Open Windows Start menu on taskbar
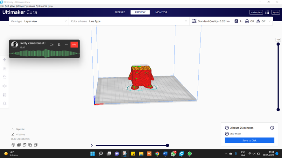Viewport: 282px width, 158px height. pyautogui.click(x=93, y=154)
